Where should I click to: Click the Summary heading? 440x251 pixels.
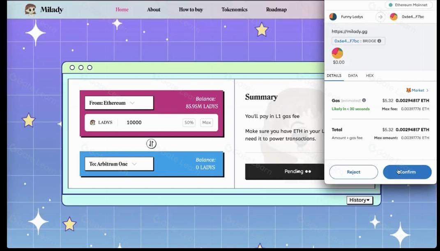coord(261,97)
